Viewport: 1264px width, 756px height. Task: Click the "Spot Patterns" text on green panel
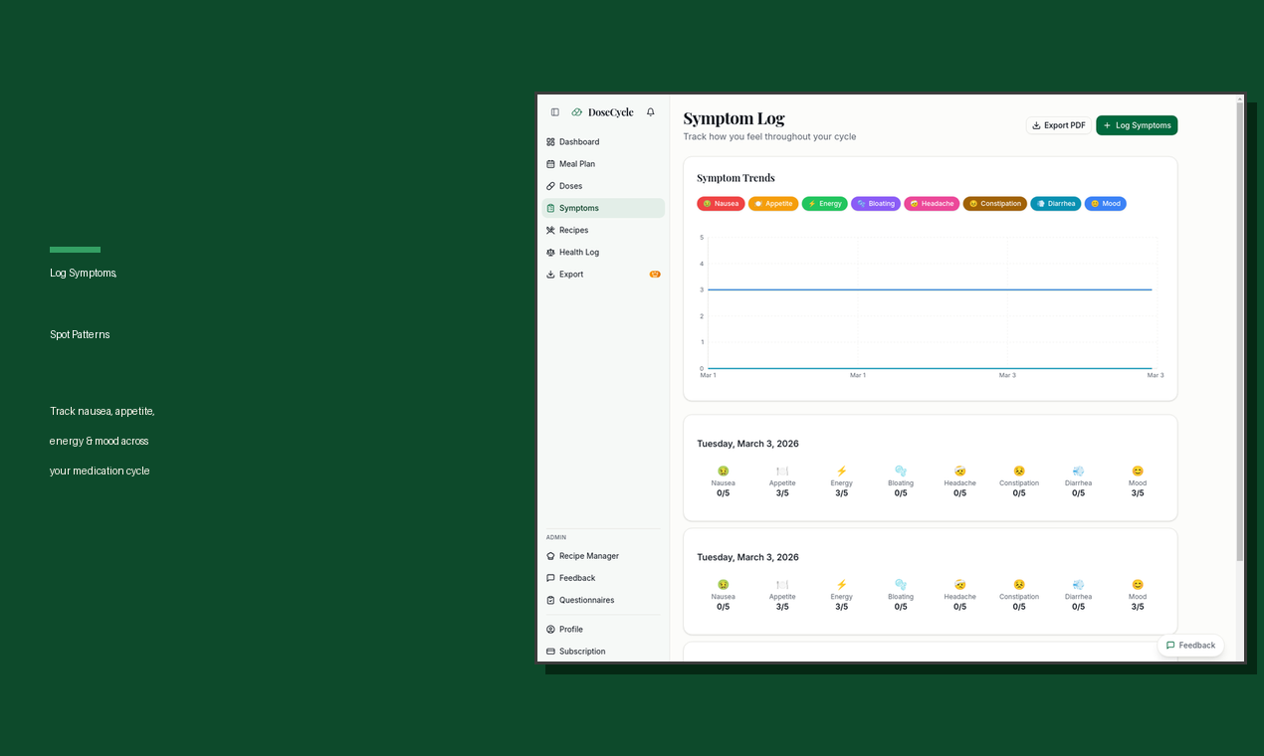click(x=80, y=334)
